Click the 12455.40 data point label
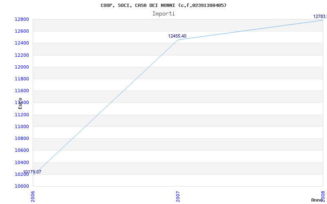This screenshot has width=327, height=204. click(177, 36)
